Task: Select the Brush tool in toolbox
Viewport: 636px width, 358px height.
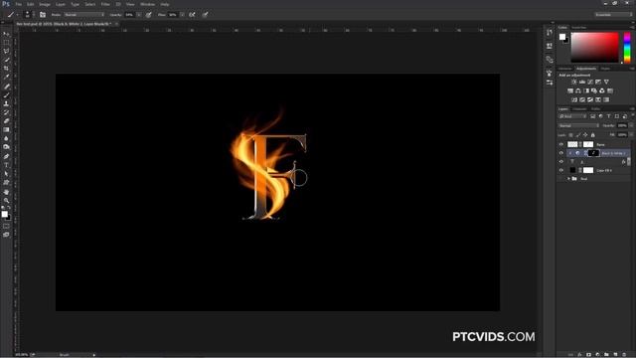Action: tap(6, 95)
